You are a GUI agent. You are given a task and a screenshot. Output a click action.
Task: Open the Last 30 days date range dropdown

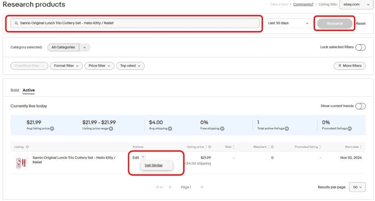click(x=288, y=23)
